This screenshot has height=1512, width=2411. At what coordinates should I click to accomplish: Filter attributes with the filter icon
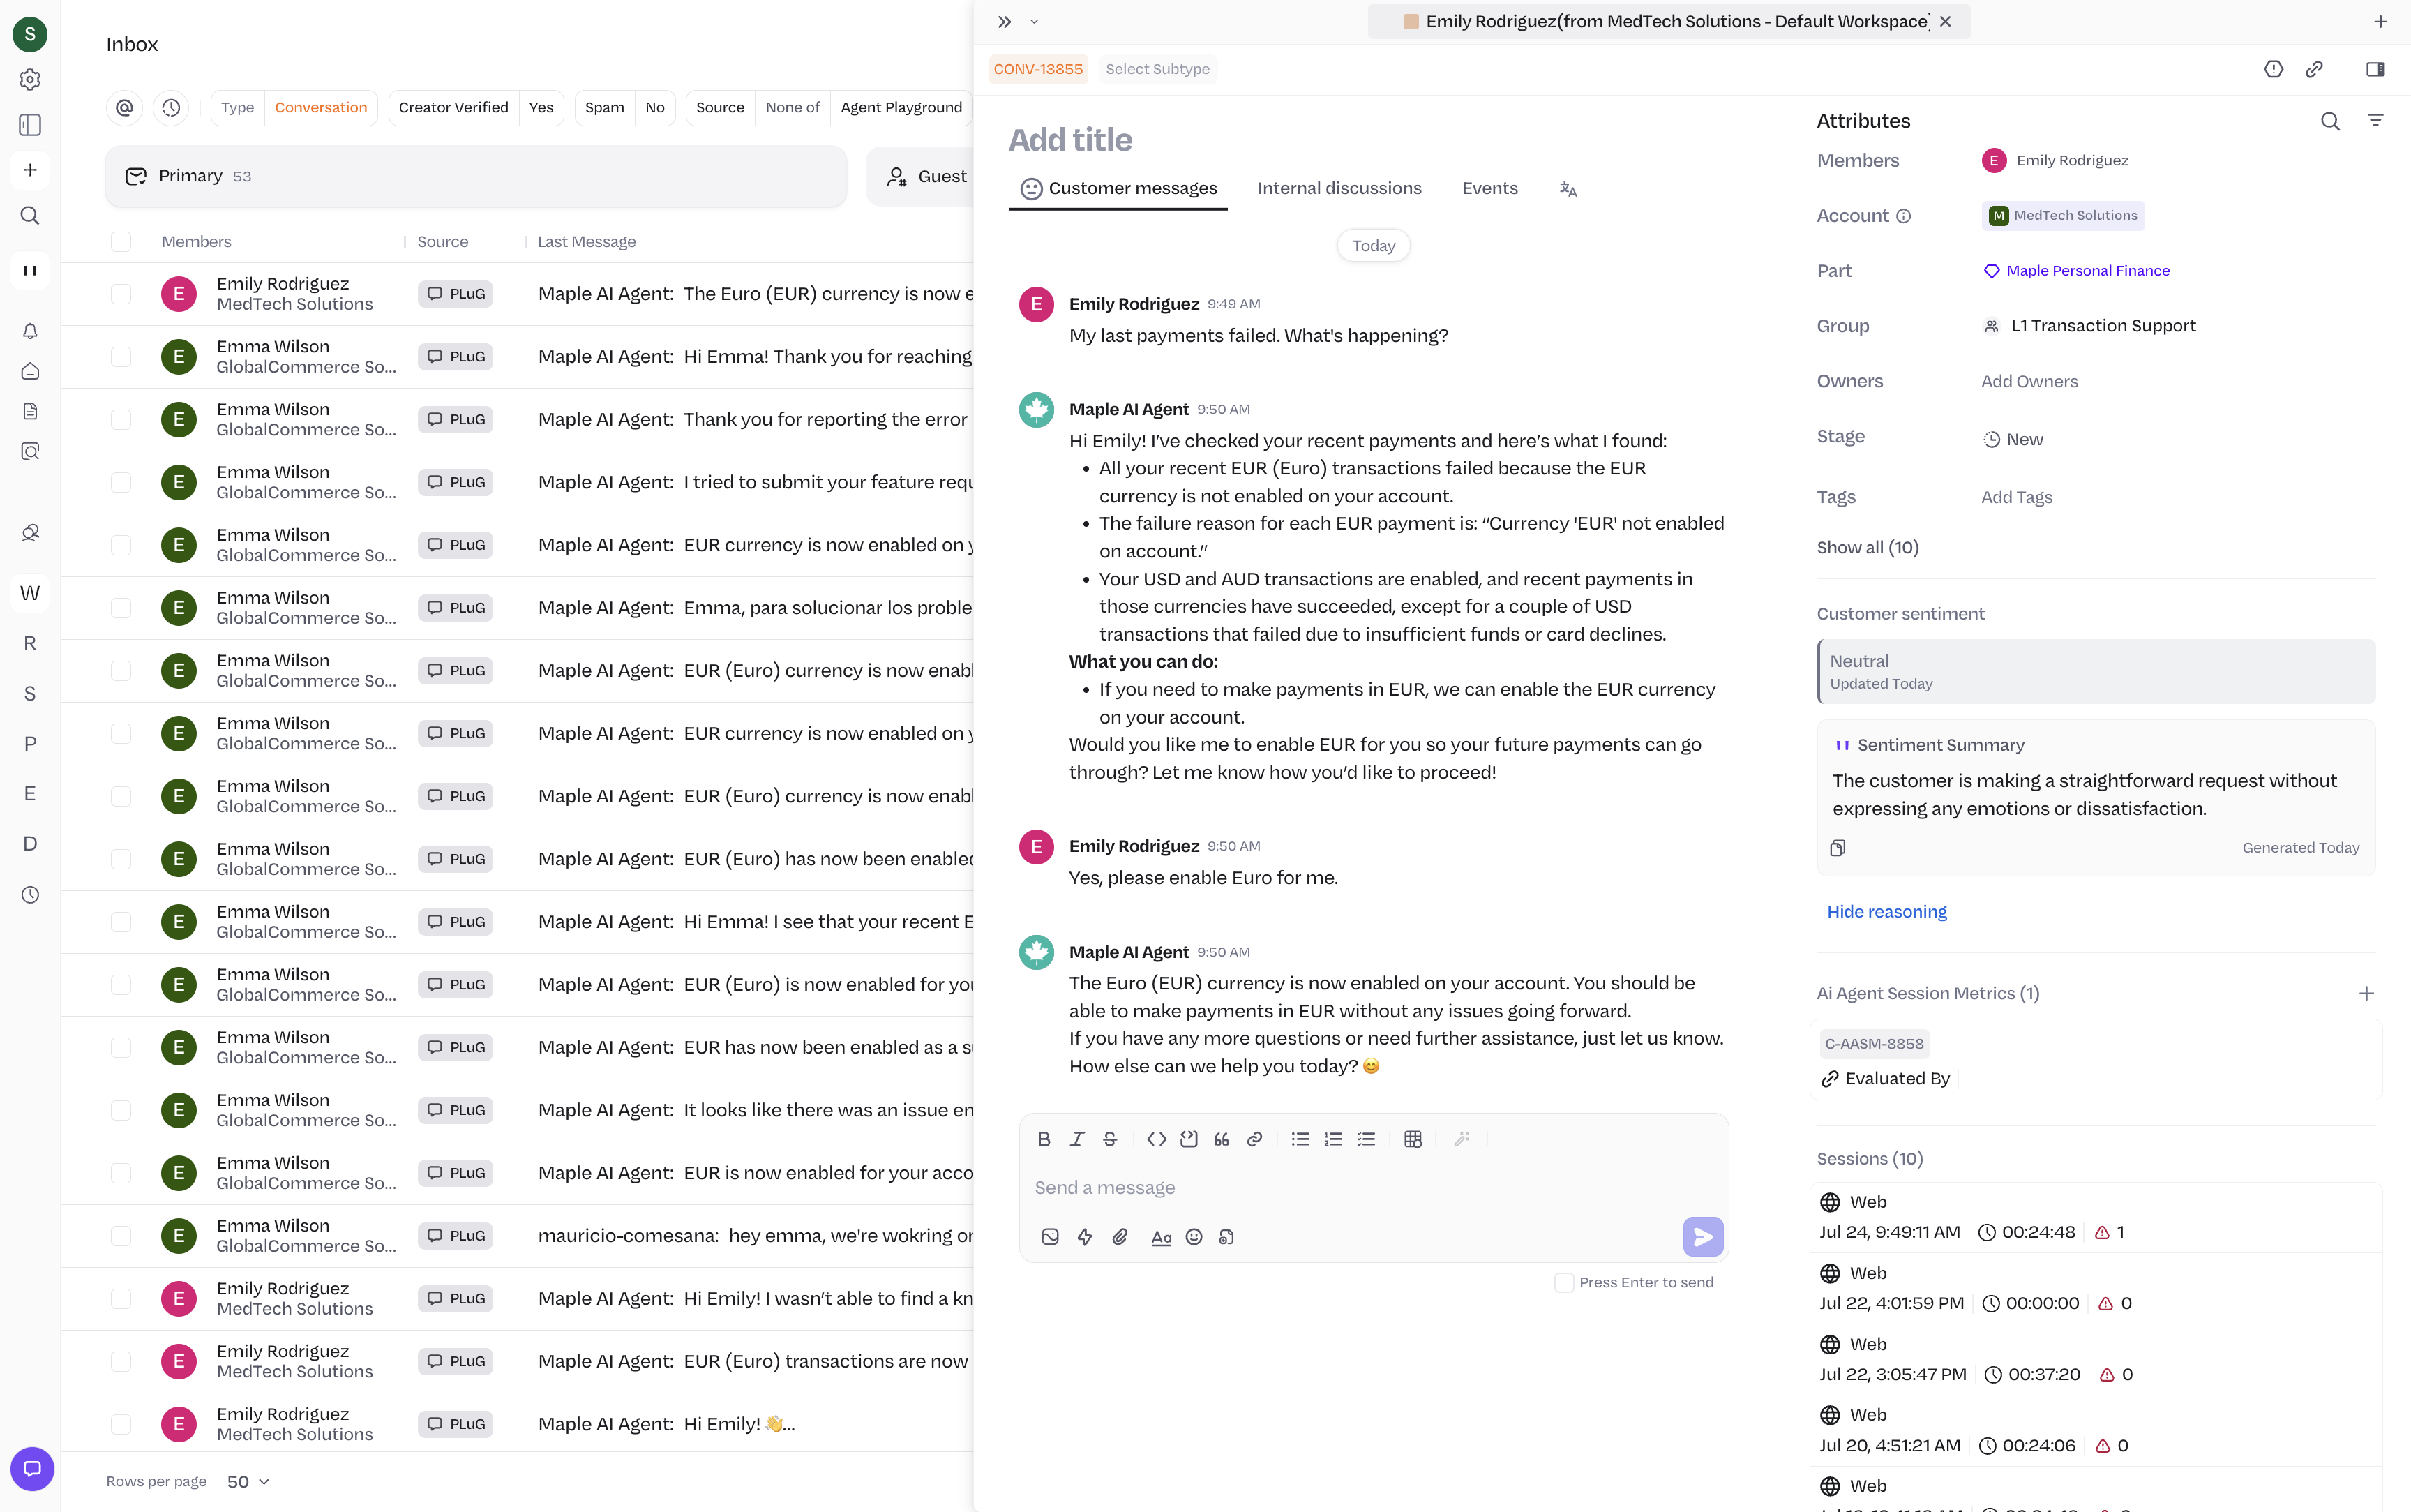[2376, 121]
